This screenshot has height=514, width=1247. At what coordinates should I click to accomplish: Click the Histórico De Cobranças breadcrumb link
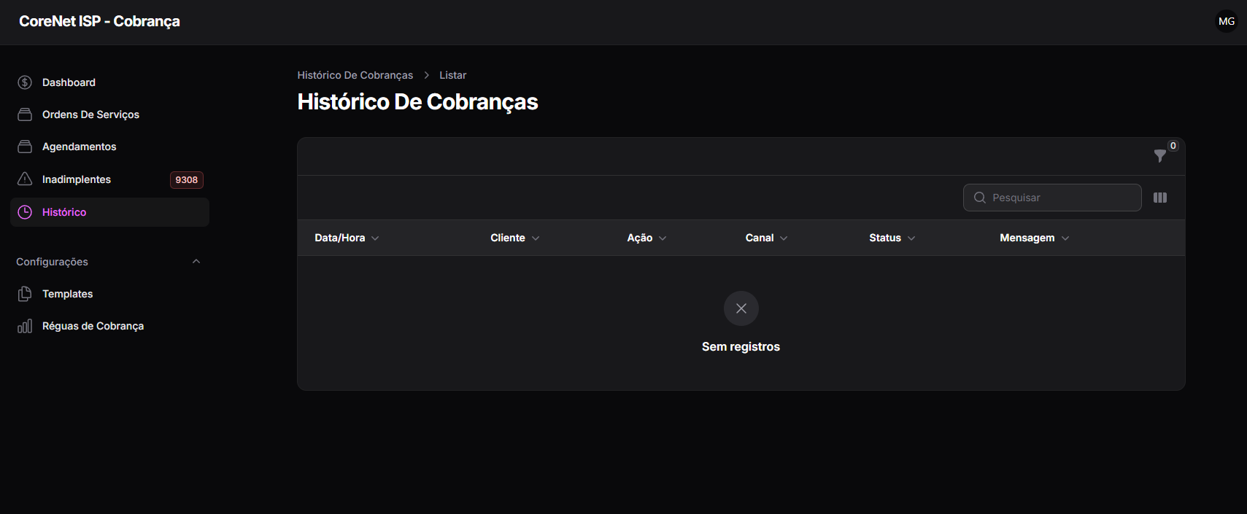[355, 75]
